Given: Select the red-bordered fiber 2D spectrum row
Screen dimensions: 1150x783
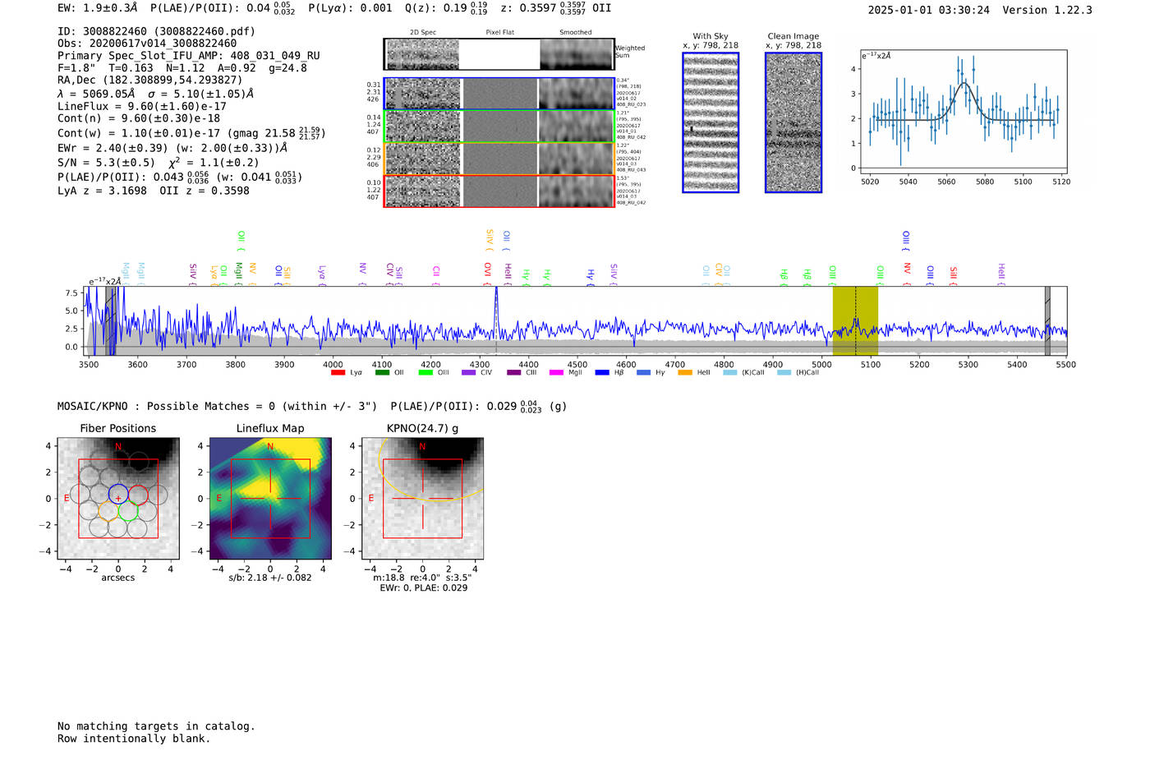Looking at the screenshot, I should pyautogui.click(x=499, y=191).
